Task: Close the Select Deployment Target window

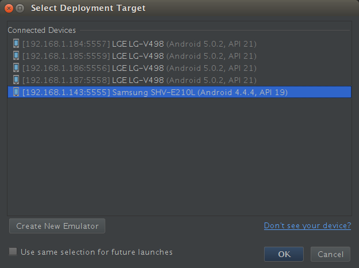Action: coord(9,9)
